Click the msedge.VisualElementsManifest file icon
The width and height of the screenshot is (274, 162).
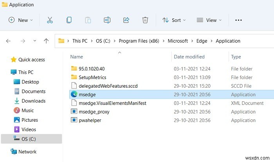(x=74, y=103)
